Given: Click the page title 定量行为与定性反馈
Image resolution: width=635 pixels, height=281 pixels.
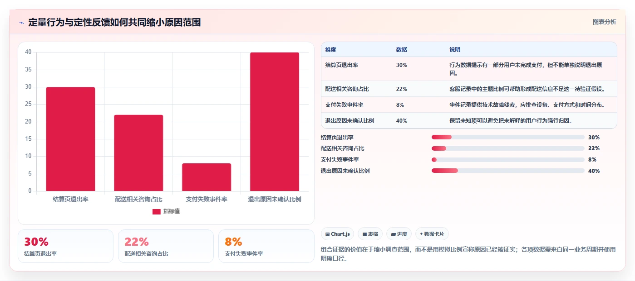Looking at the screenshot, I should pos(114,23).
